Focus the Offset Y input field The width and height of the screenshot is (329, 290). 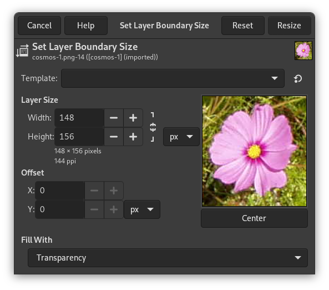(60, 209)
